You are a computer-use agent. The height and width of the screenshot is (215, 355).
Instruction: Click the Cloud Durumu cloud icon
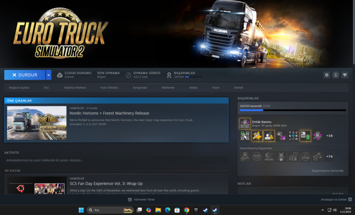click(60, 75)
